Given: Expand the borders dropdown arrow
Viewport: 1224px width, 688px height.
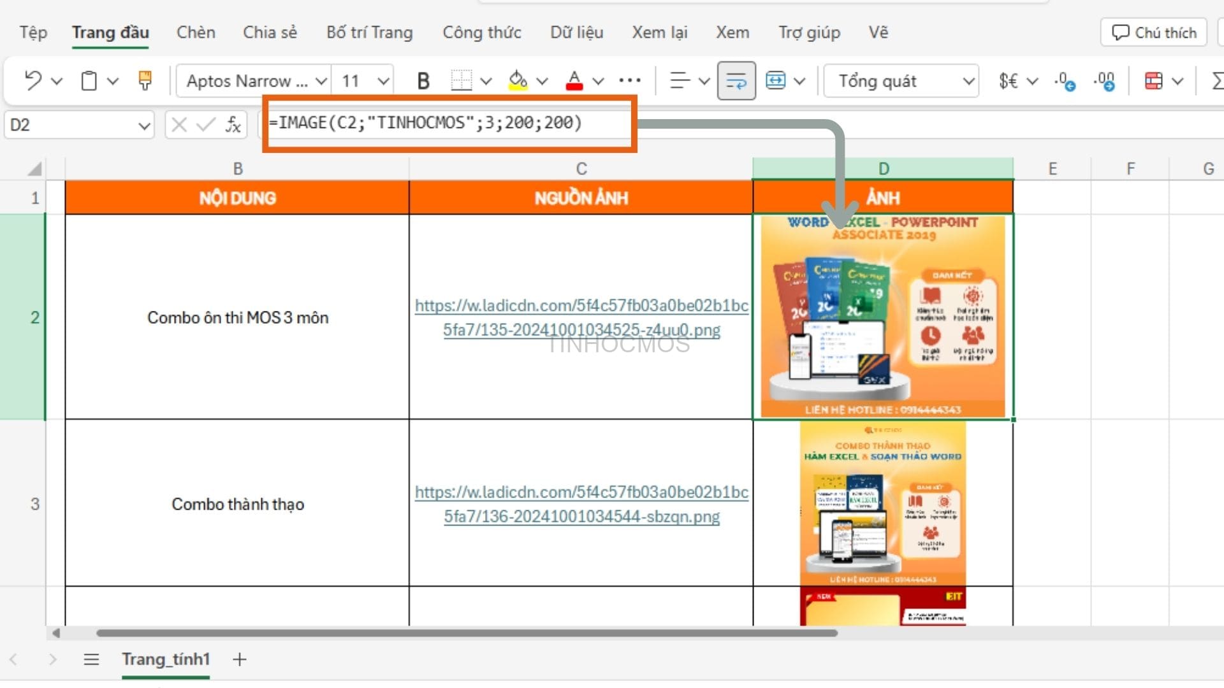Looking at the screenshot, I should click(x=486, y=81).
